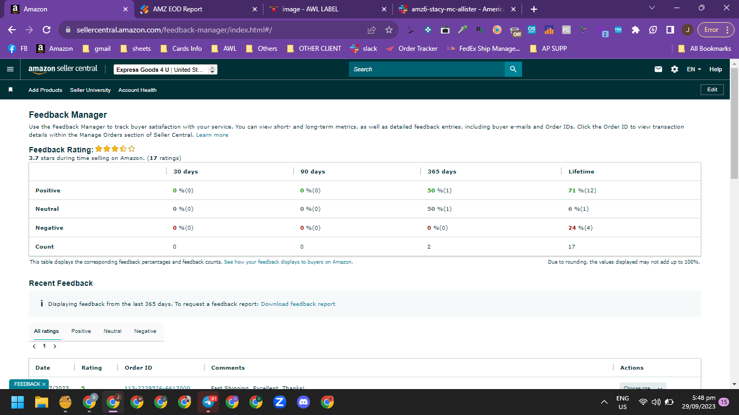Open the OTHER CLIENT bookmark folder

pyautogui.click(x=314, y=48)
